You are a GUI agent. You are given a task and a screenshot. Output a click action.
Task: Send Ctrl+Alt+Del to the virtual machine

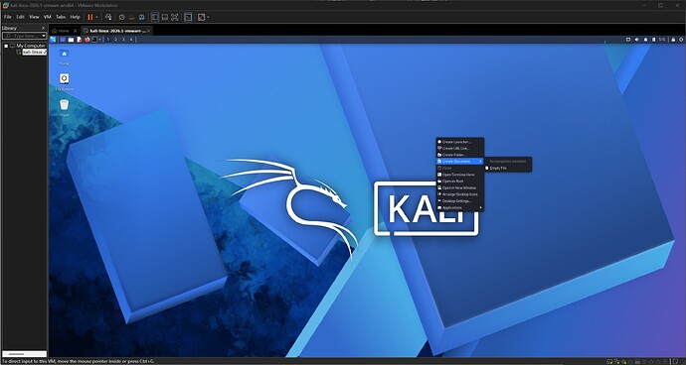pos(108,17)
